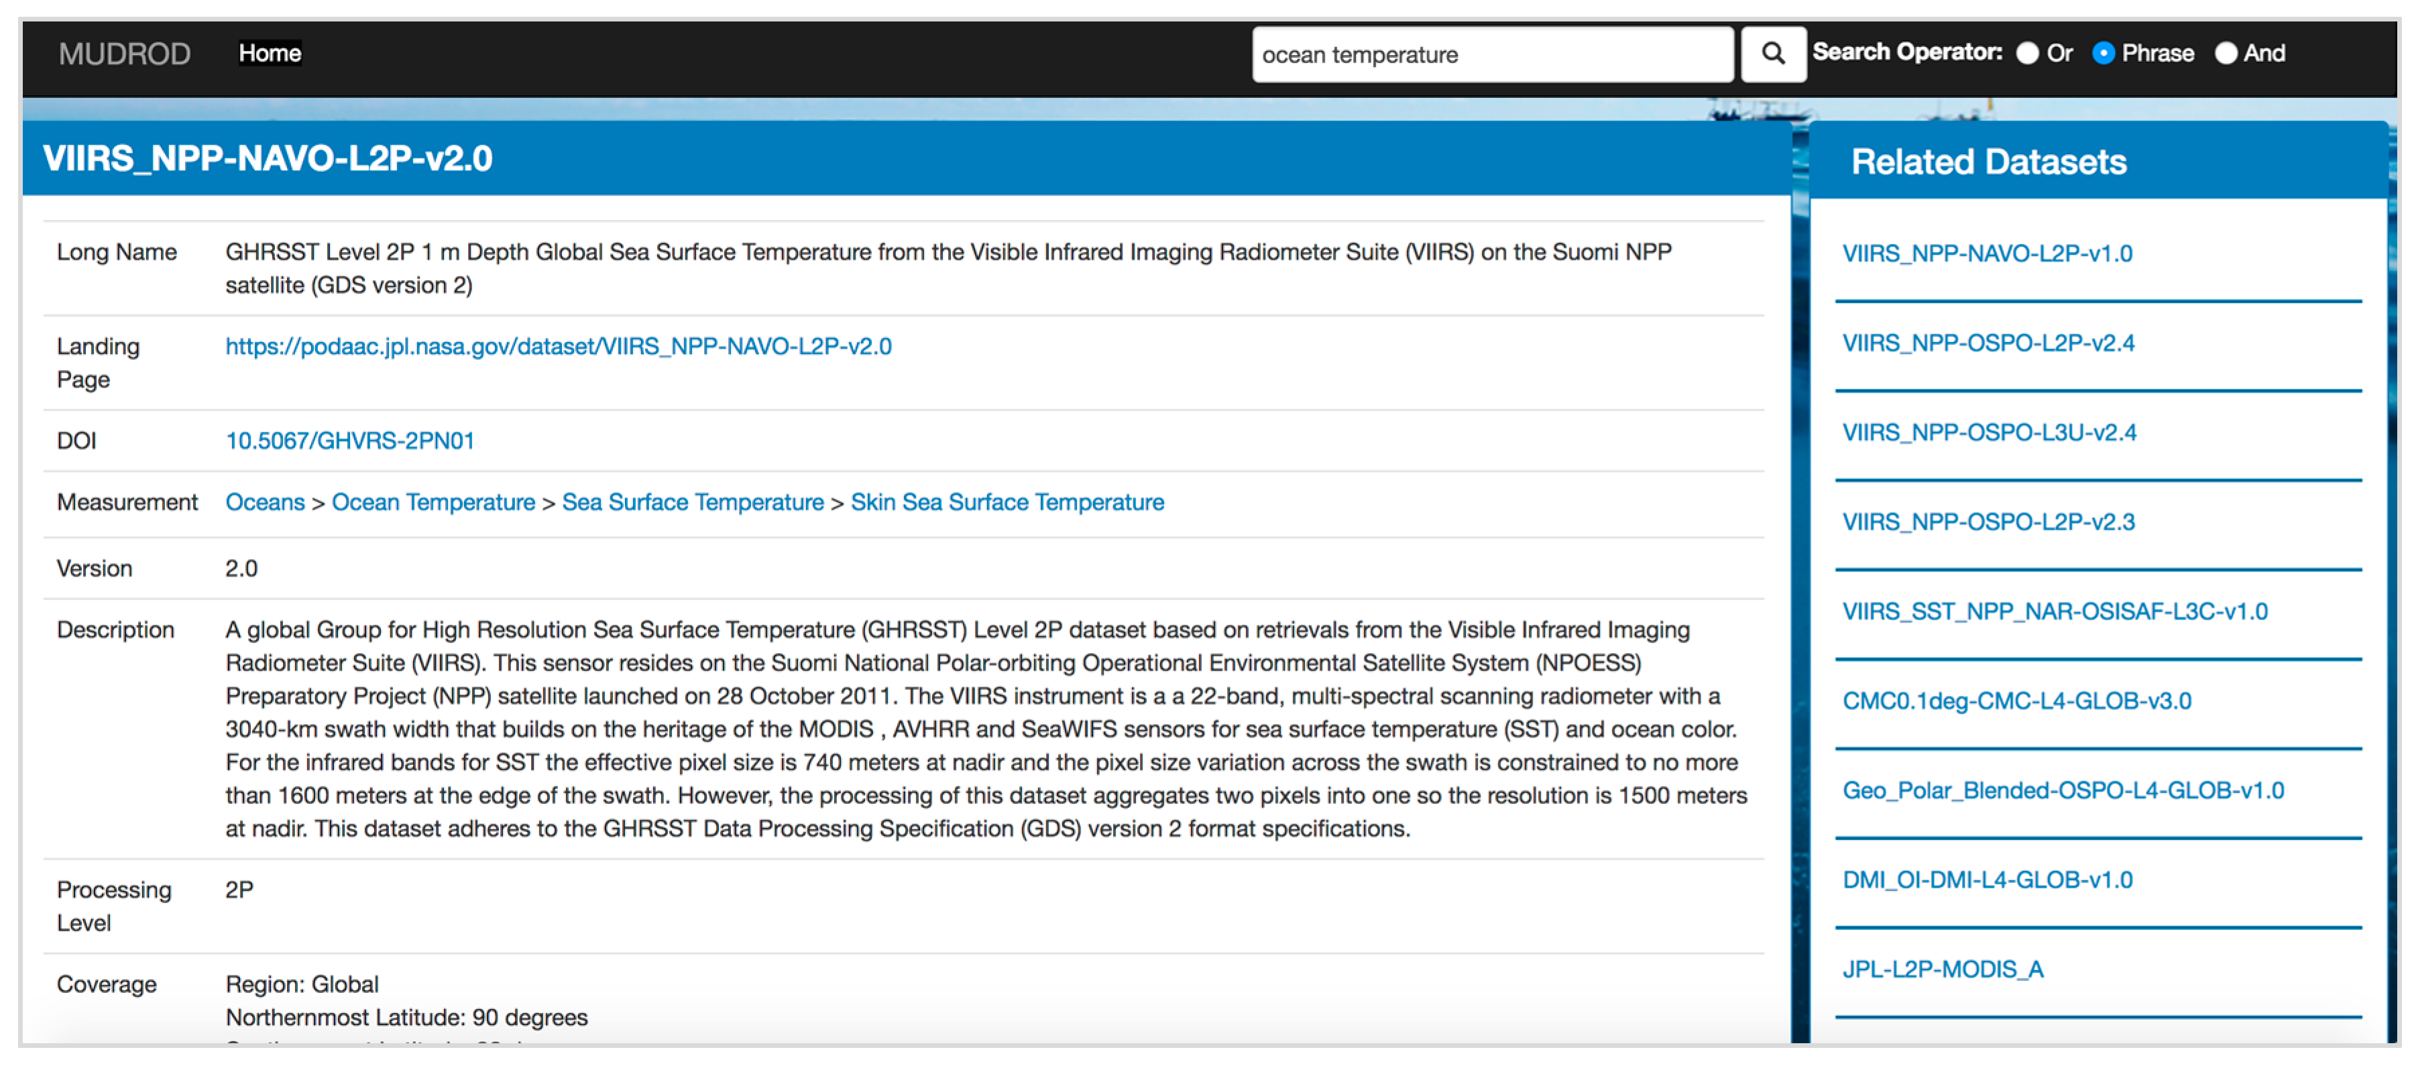Click Skin Sea Surface Temperature link
The width and height of the screenshot is (2414, 1066).
tap(1007, 503)
